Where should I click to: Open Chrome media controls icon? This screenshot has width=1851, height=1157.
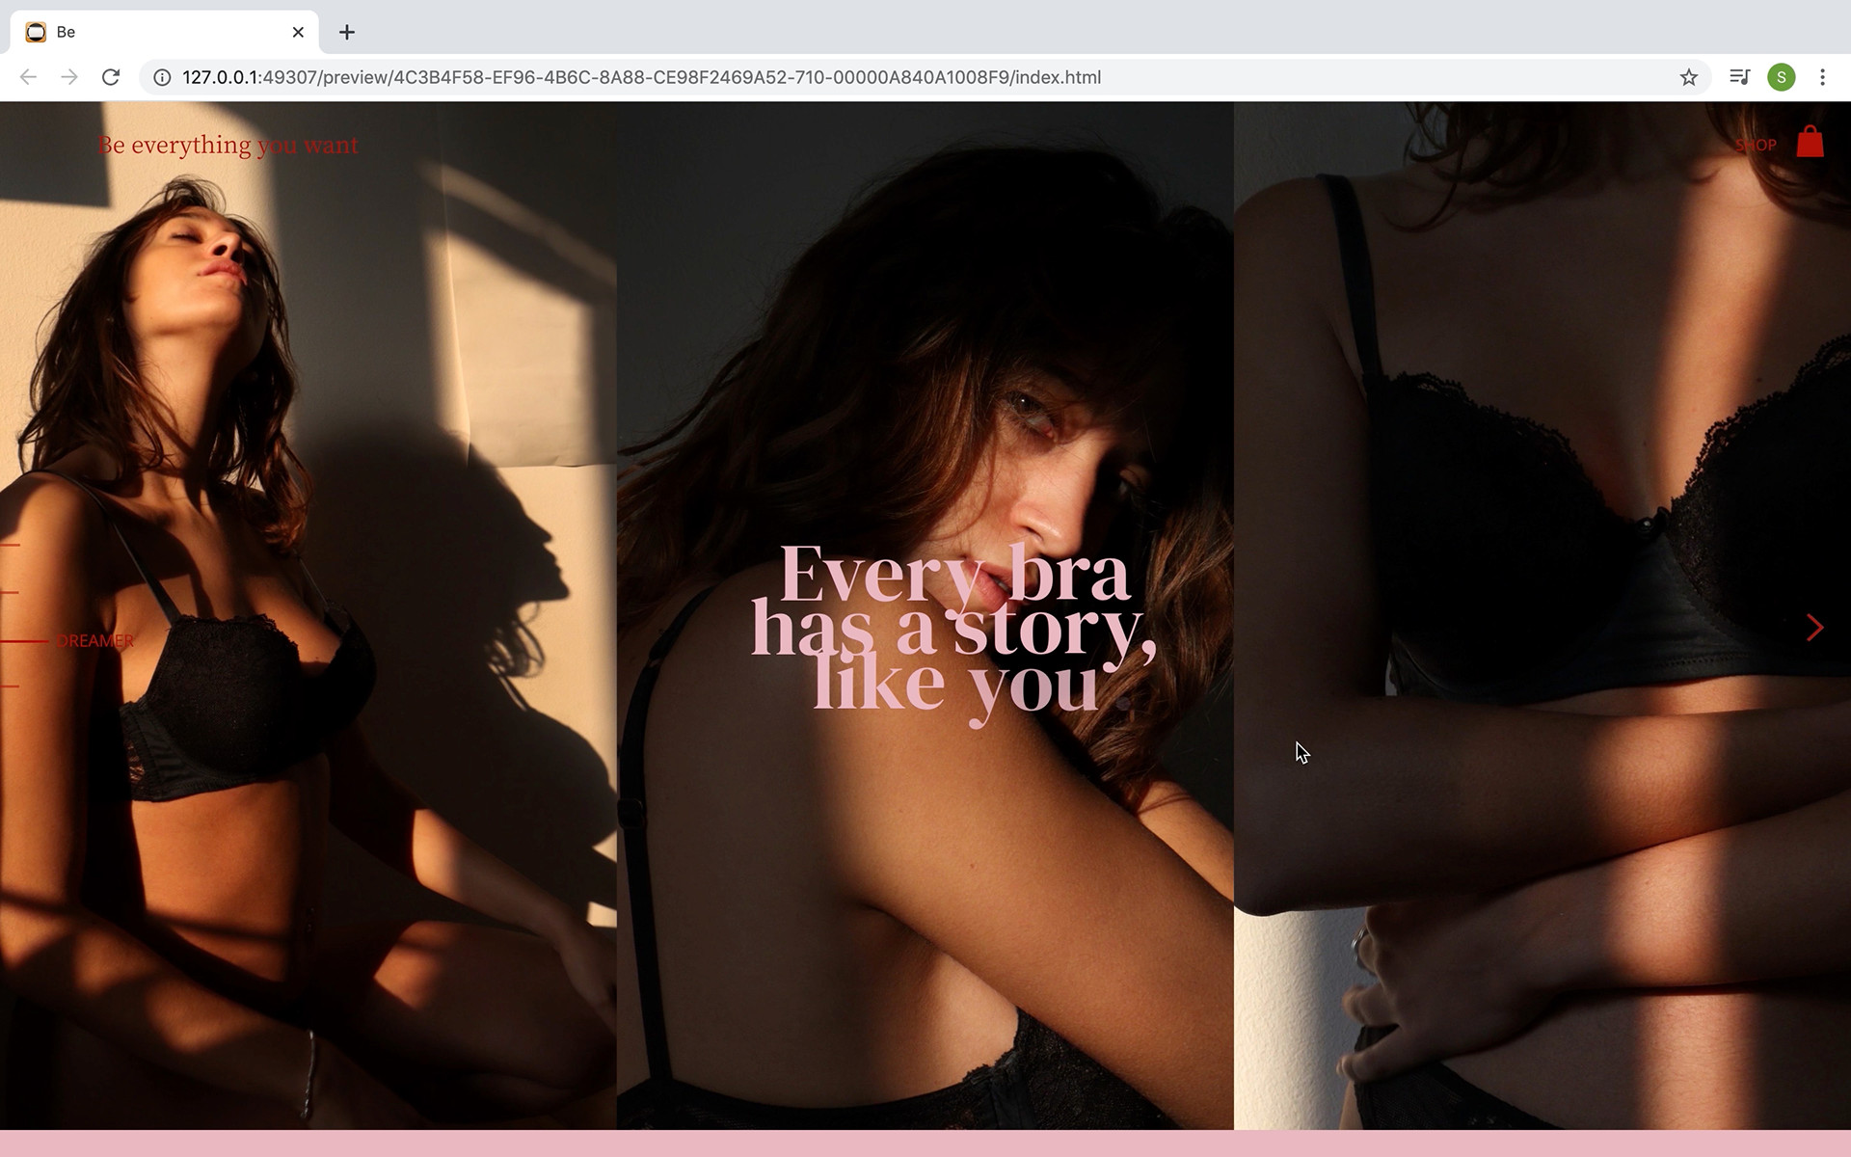pyautogui.click(x=1739, y=77)
